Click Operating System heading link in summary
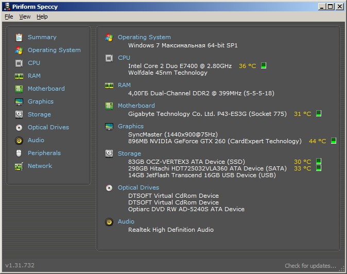 pos(144,37)
